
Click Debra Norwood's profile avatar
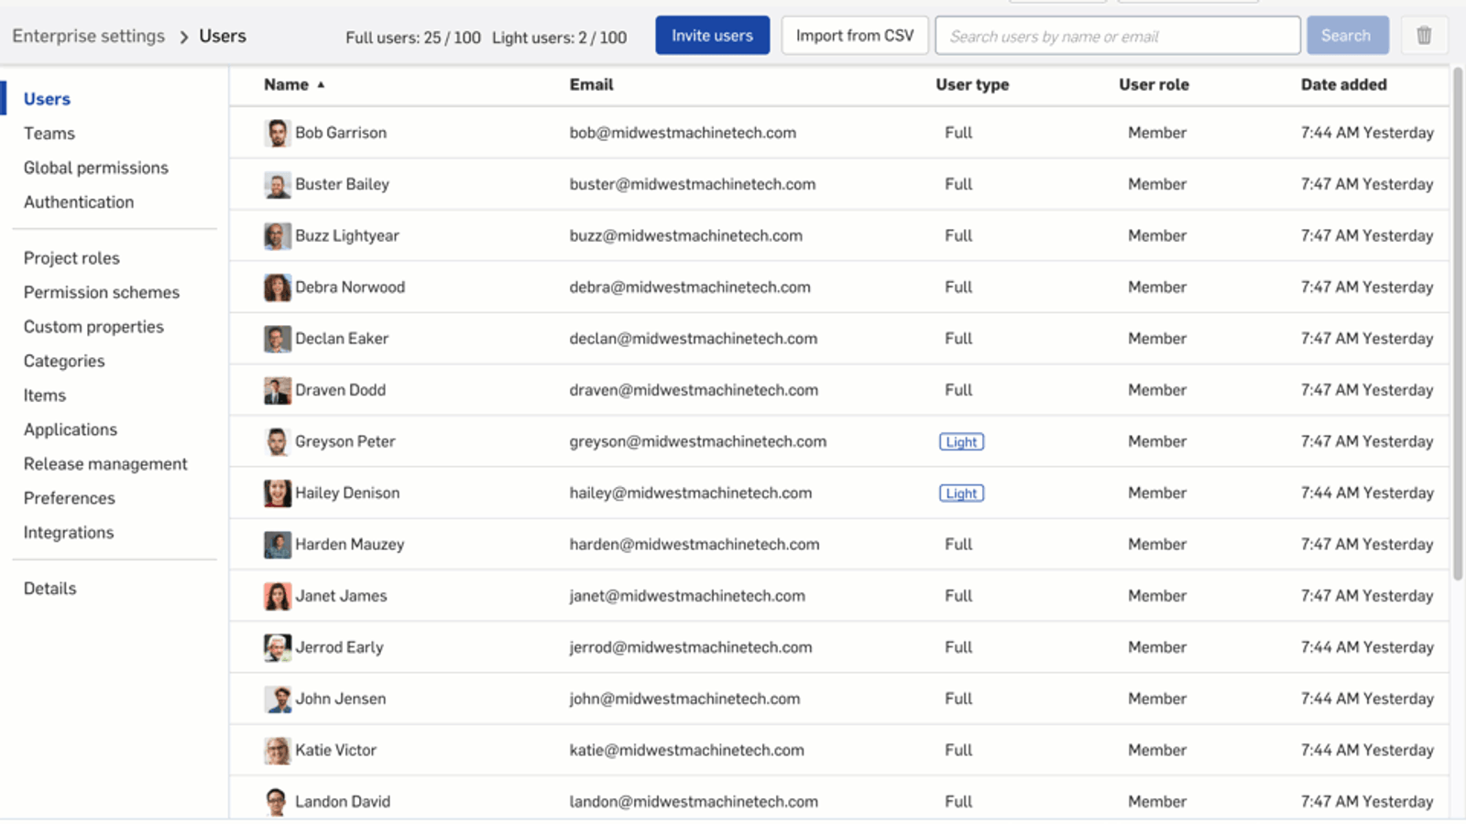pos(277,287)
